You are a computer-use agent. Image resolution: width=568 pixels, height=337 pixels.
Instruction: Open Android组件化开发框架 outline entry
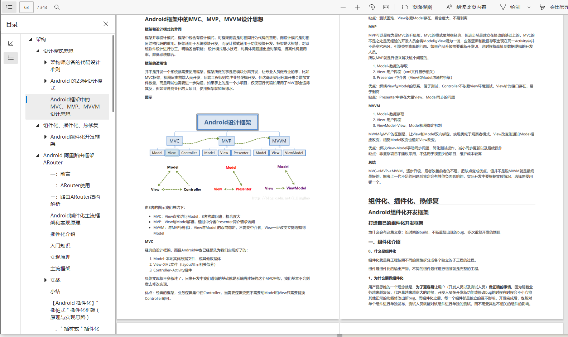(x=75, y=140)
